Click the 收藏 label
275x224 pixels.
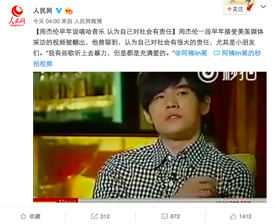(35, 217)
